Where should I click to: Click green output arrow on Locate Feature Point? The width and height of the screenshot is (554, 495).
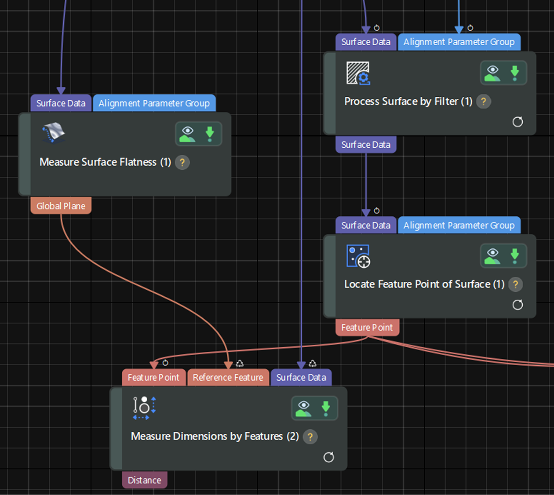(x=514, y=256)
